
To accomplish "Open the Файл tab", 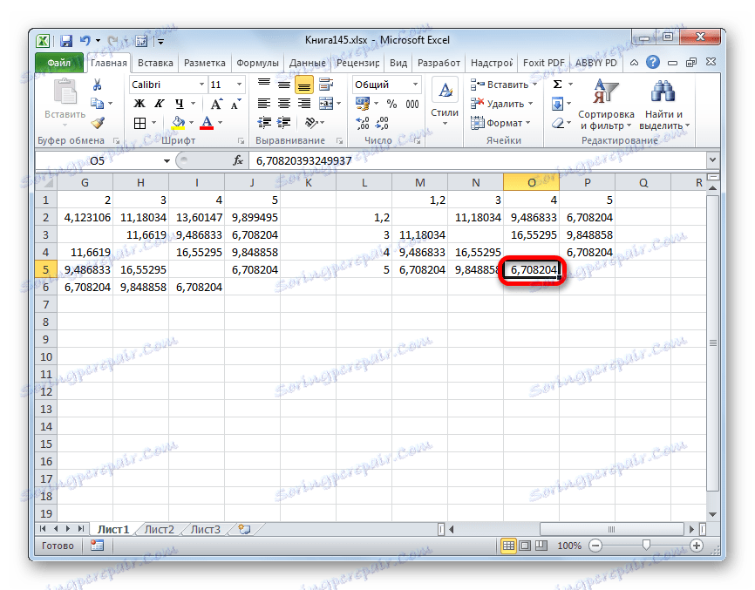I will click(58, 63).
